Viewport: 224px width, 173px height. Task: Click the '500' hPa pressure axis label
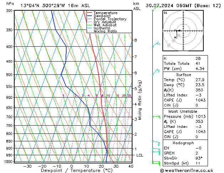tap(10, 75)
